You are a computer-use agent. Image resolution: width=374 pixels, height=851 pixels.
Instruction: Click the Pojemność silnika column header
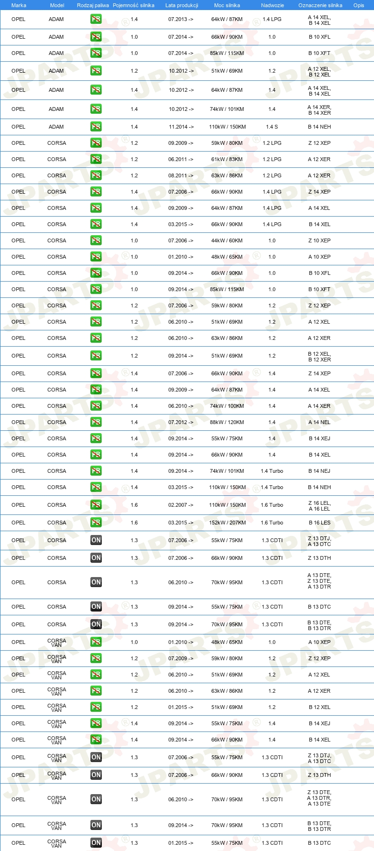[x=134, y=5]
